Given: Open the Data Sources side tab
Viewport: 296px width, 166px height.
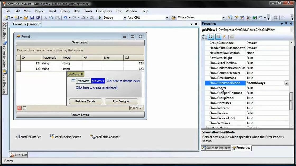Looking at the screenshot, I should pyautogui.click(x=5, y=82).
